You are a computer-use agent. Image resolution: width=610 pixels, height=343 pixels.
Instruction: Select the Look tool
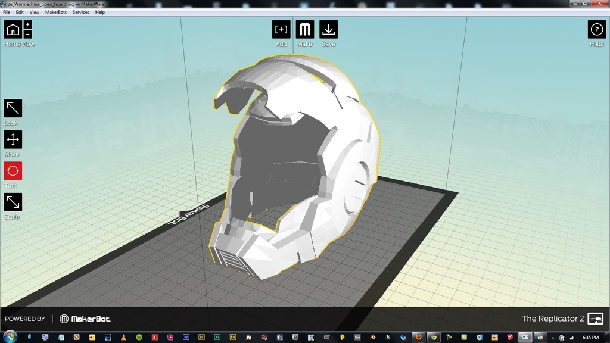[13, 108]
